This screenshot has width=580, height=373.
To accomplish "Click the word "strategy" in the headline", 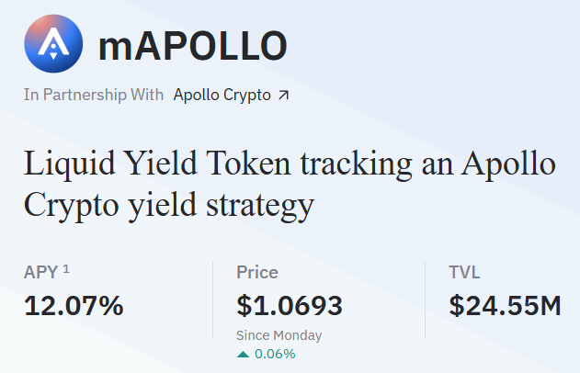I will 267,204.
